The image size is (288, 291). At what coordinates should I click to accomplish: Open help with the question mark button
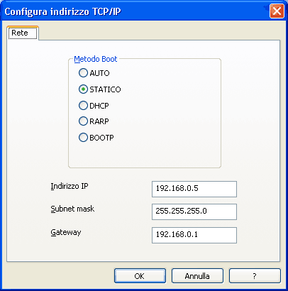255,276
